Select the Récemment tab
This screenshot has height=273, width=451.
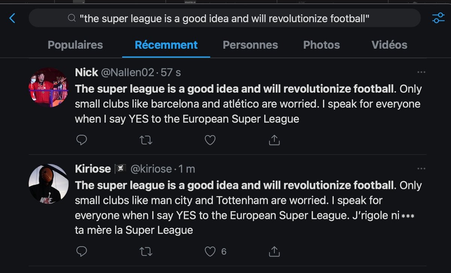166,45
